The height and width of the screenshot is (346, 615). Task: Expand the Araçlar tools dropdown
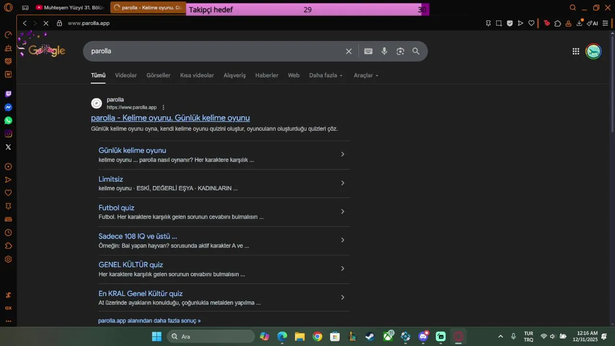[366, 75]
